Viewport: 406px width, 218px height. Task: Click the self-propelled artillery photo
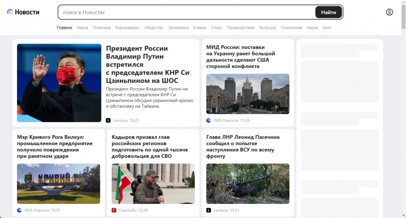click(x=248, y=184)
